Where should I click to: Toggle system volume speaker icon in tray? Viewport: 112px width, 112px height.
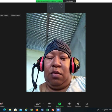click(107, 110)
